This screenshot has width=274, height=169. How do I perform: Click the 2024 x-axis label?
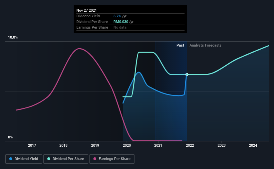point(253,145)
